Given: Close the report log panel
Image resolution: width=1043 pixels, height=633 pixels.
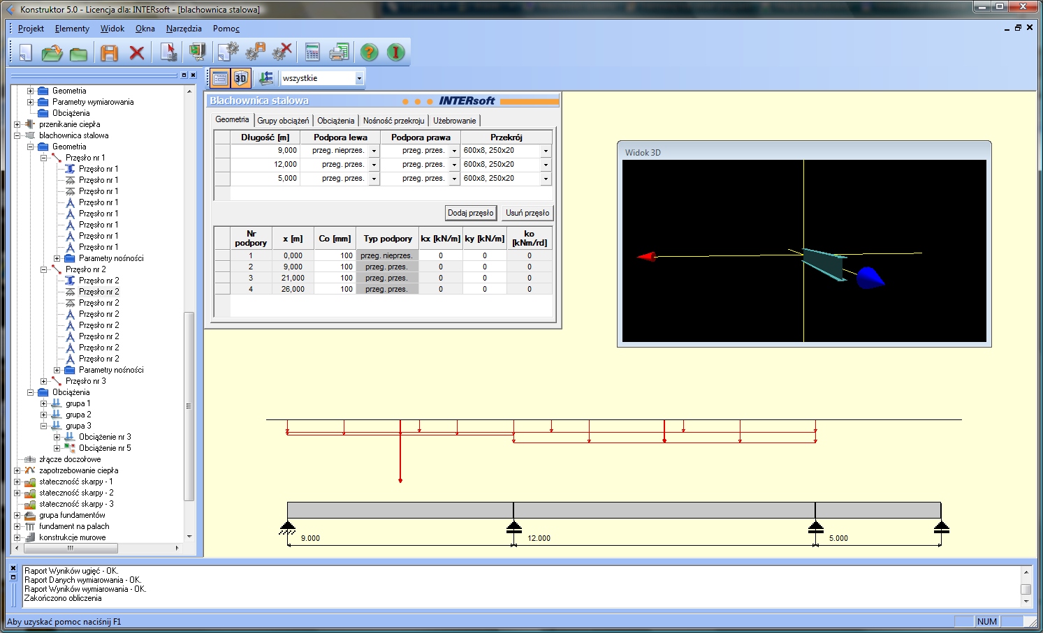Looking at the screenshot, I should [13, 568].
